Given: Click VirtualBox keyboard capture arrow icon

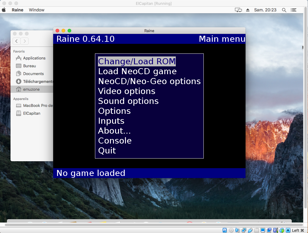Looking at the screenshot, I should tap(288, 230).
